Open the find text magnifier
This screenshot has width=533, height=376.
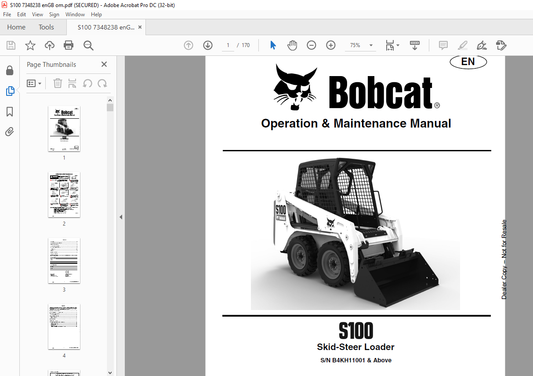tap(88, 45)
